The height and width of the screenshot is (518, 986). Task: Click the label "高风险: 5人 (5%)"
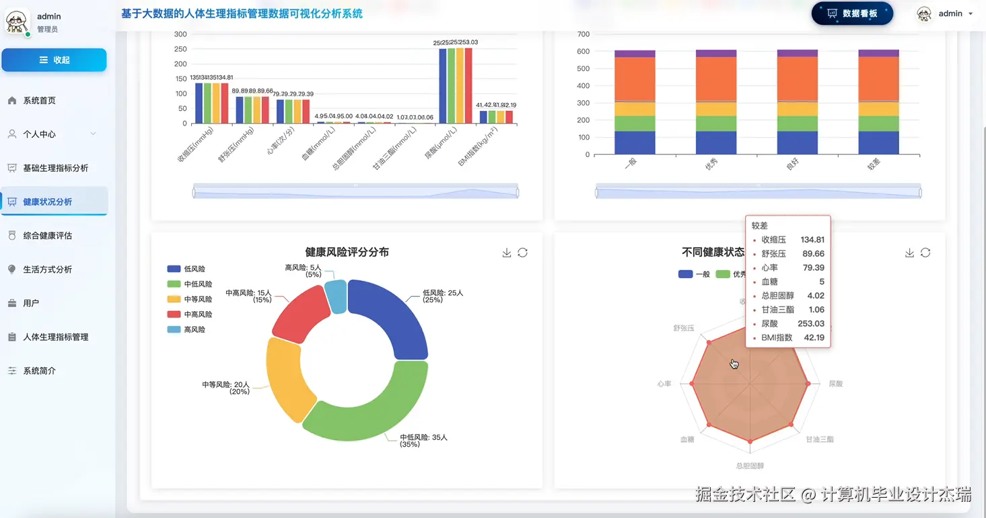click(x=304, y=271)
